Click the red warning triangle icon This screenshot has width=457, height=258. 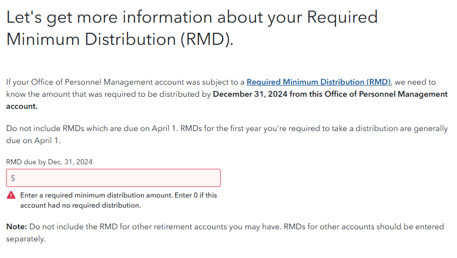coord(11,195)
